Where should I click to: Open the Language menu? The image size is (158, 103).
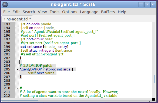tap(89, 12)
